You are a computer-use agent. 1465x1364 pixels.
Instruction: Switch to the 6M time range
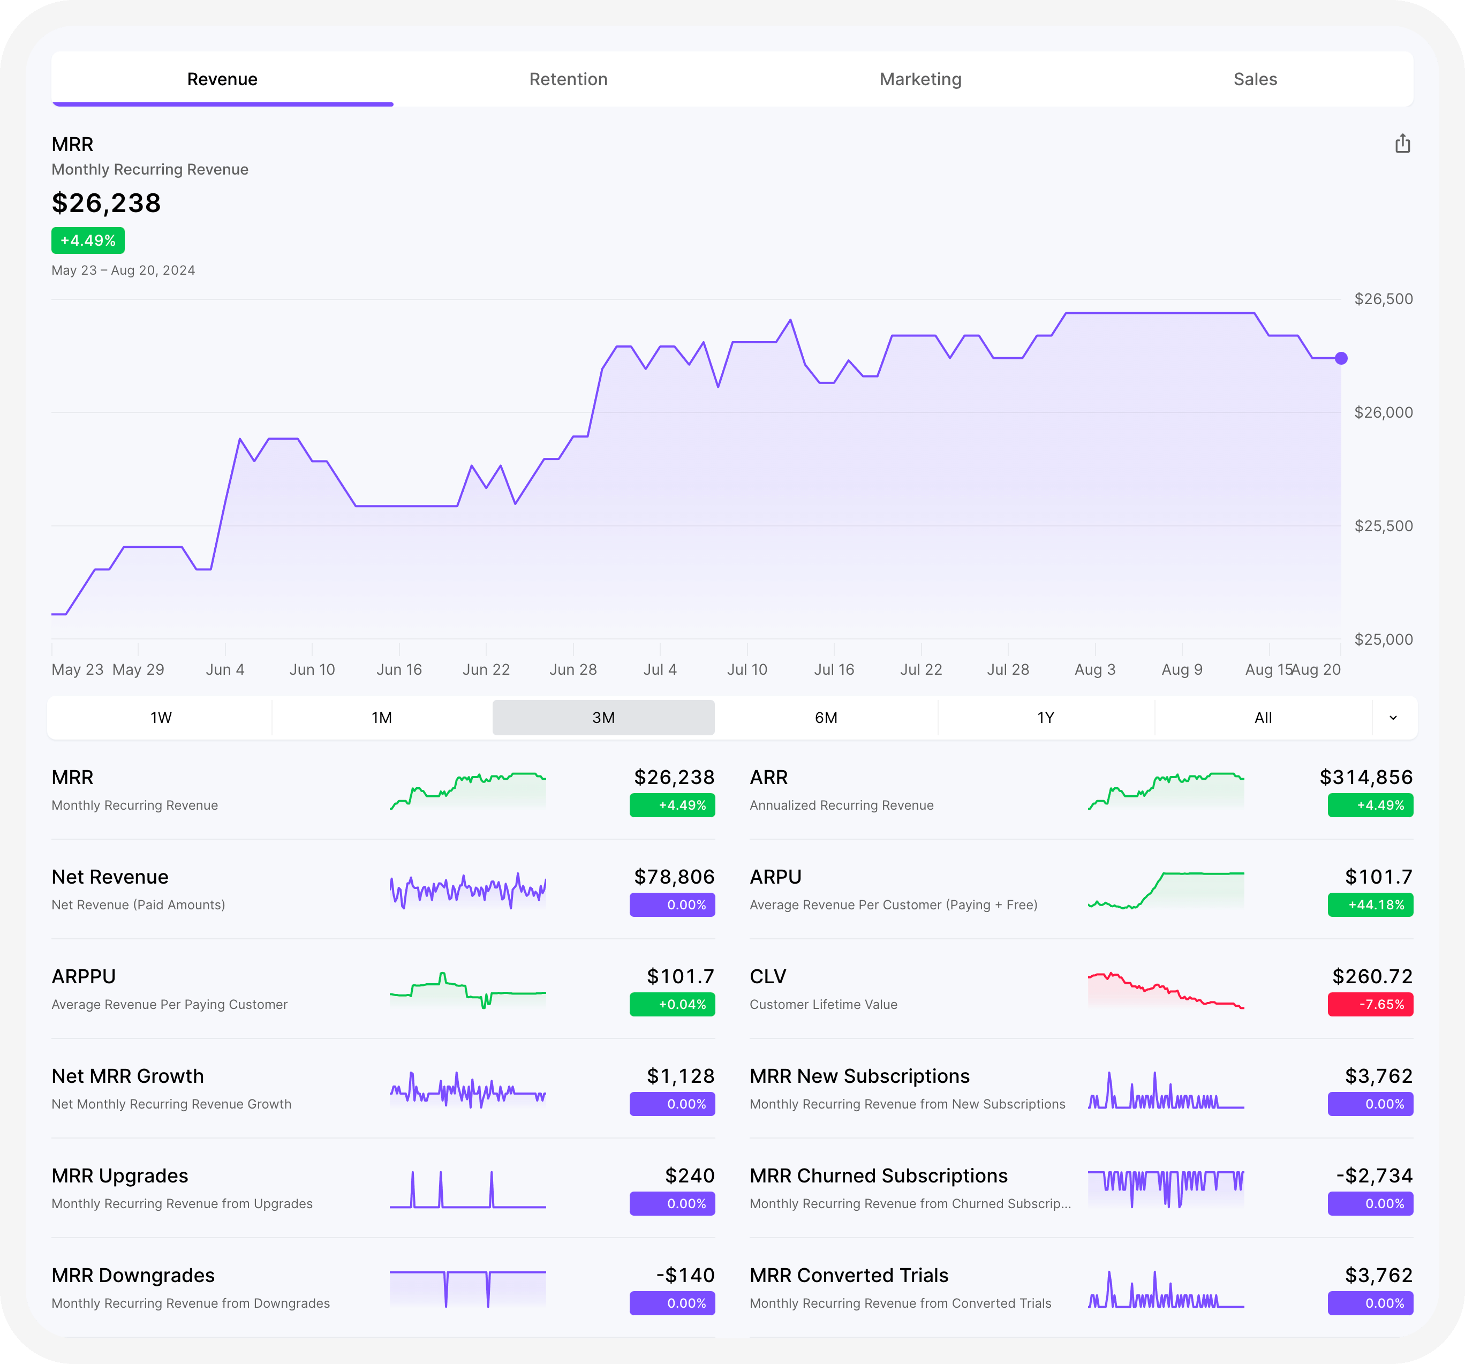tap(825, 717)
